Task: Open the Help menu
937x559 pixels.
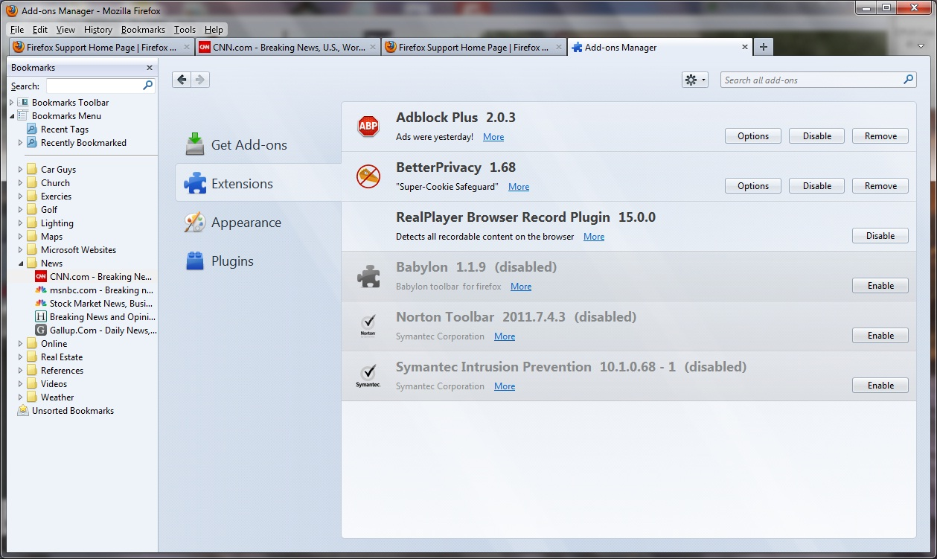Action: [x=214, y=30]
